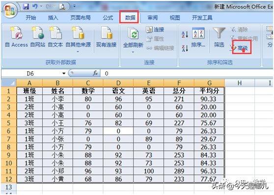
Task: Undo the last action
Action: 35,7
